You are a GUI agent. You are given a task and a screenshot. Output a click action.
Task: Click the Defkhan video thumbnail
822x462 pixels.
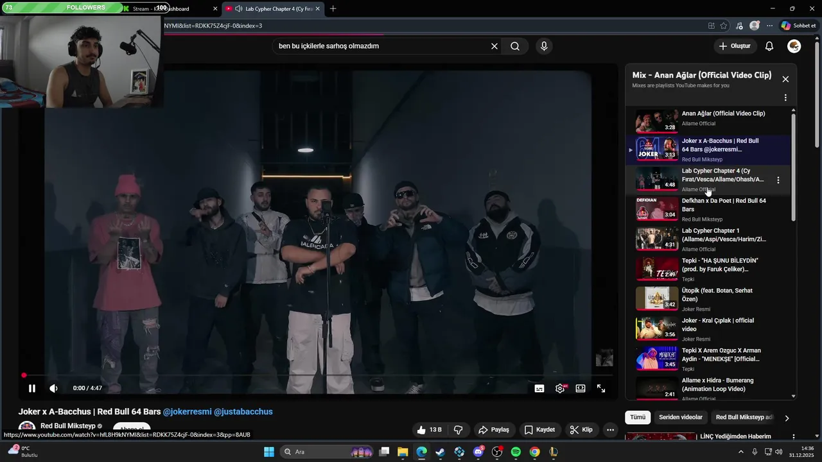656,209
